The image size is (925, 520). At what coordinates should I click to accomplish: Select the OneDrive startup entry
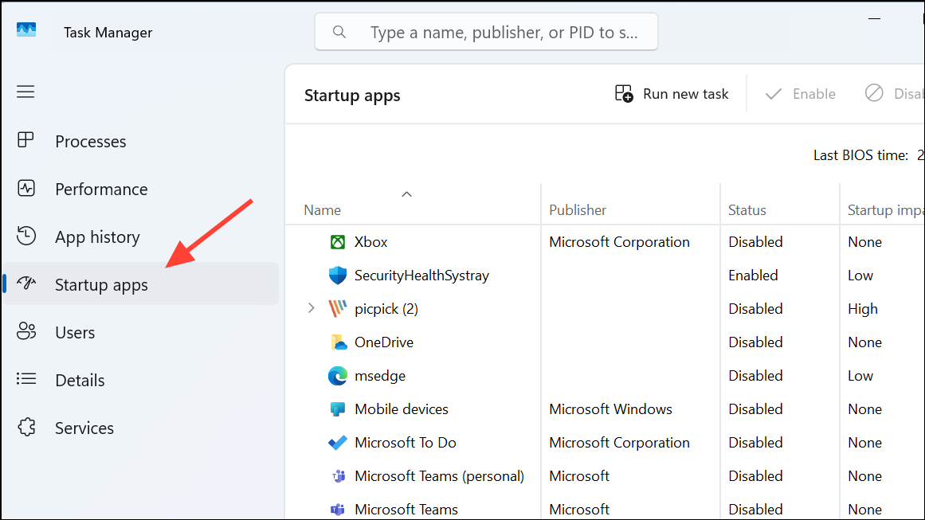click(x=383, y=342)
